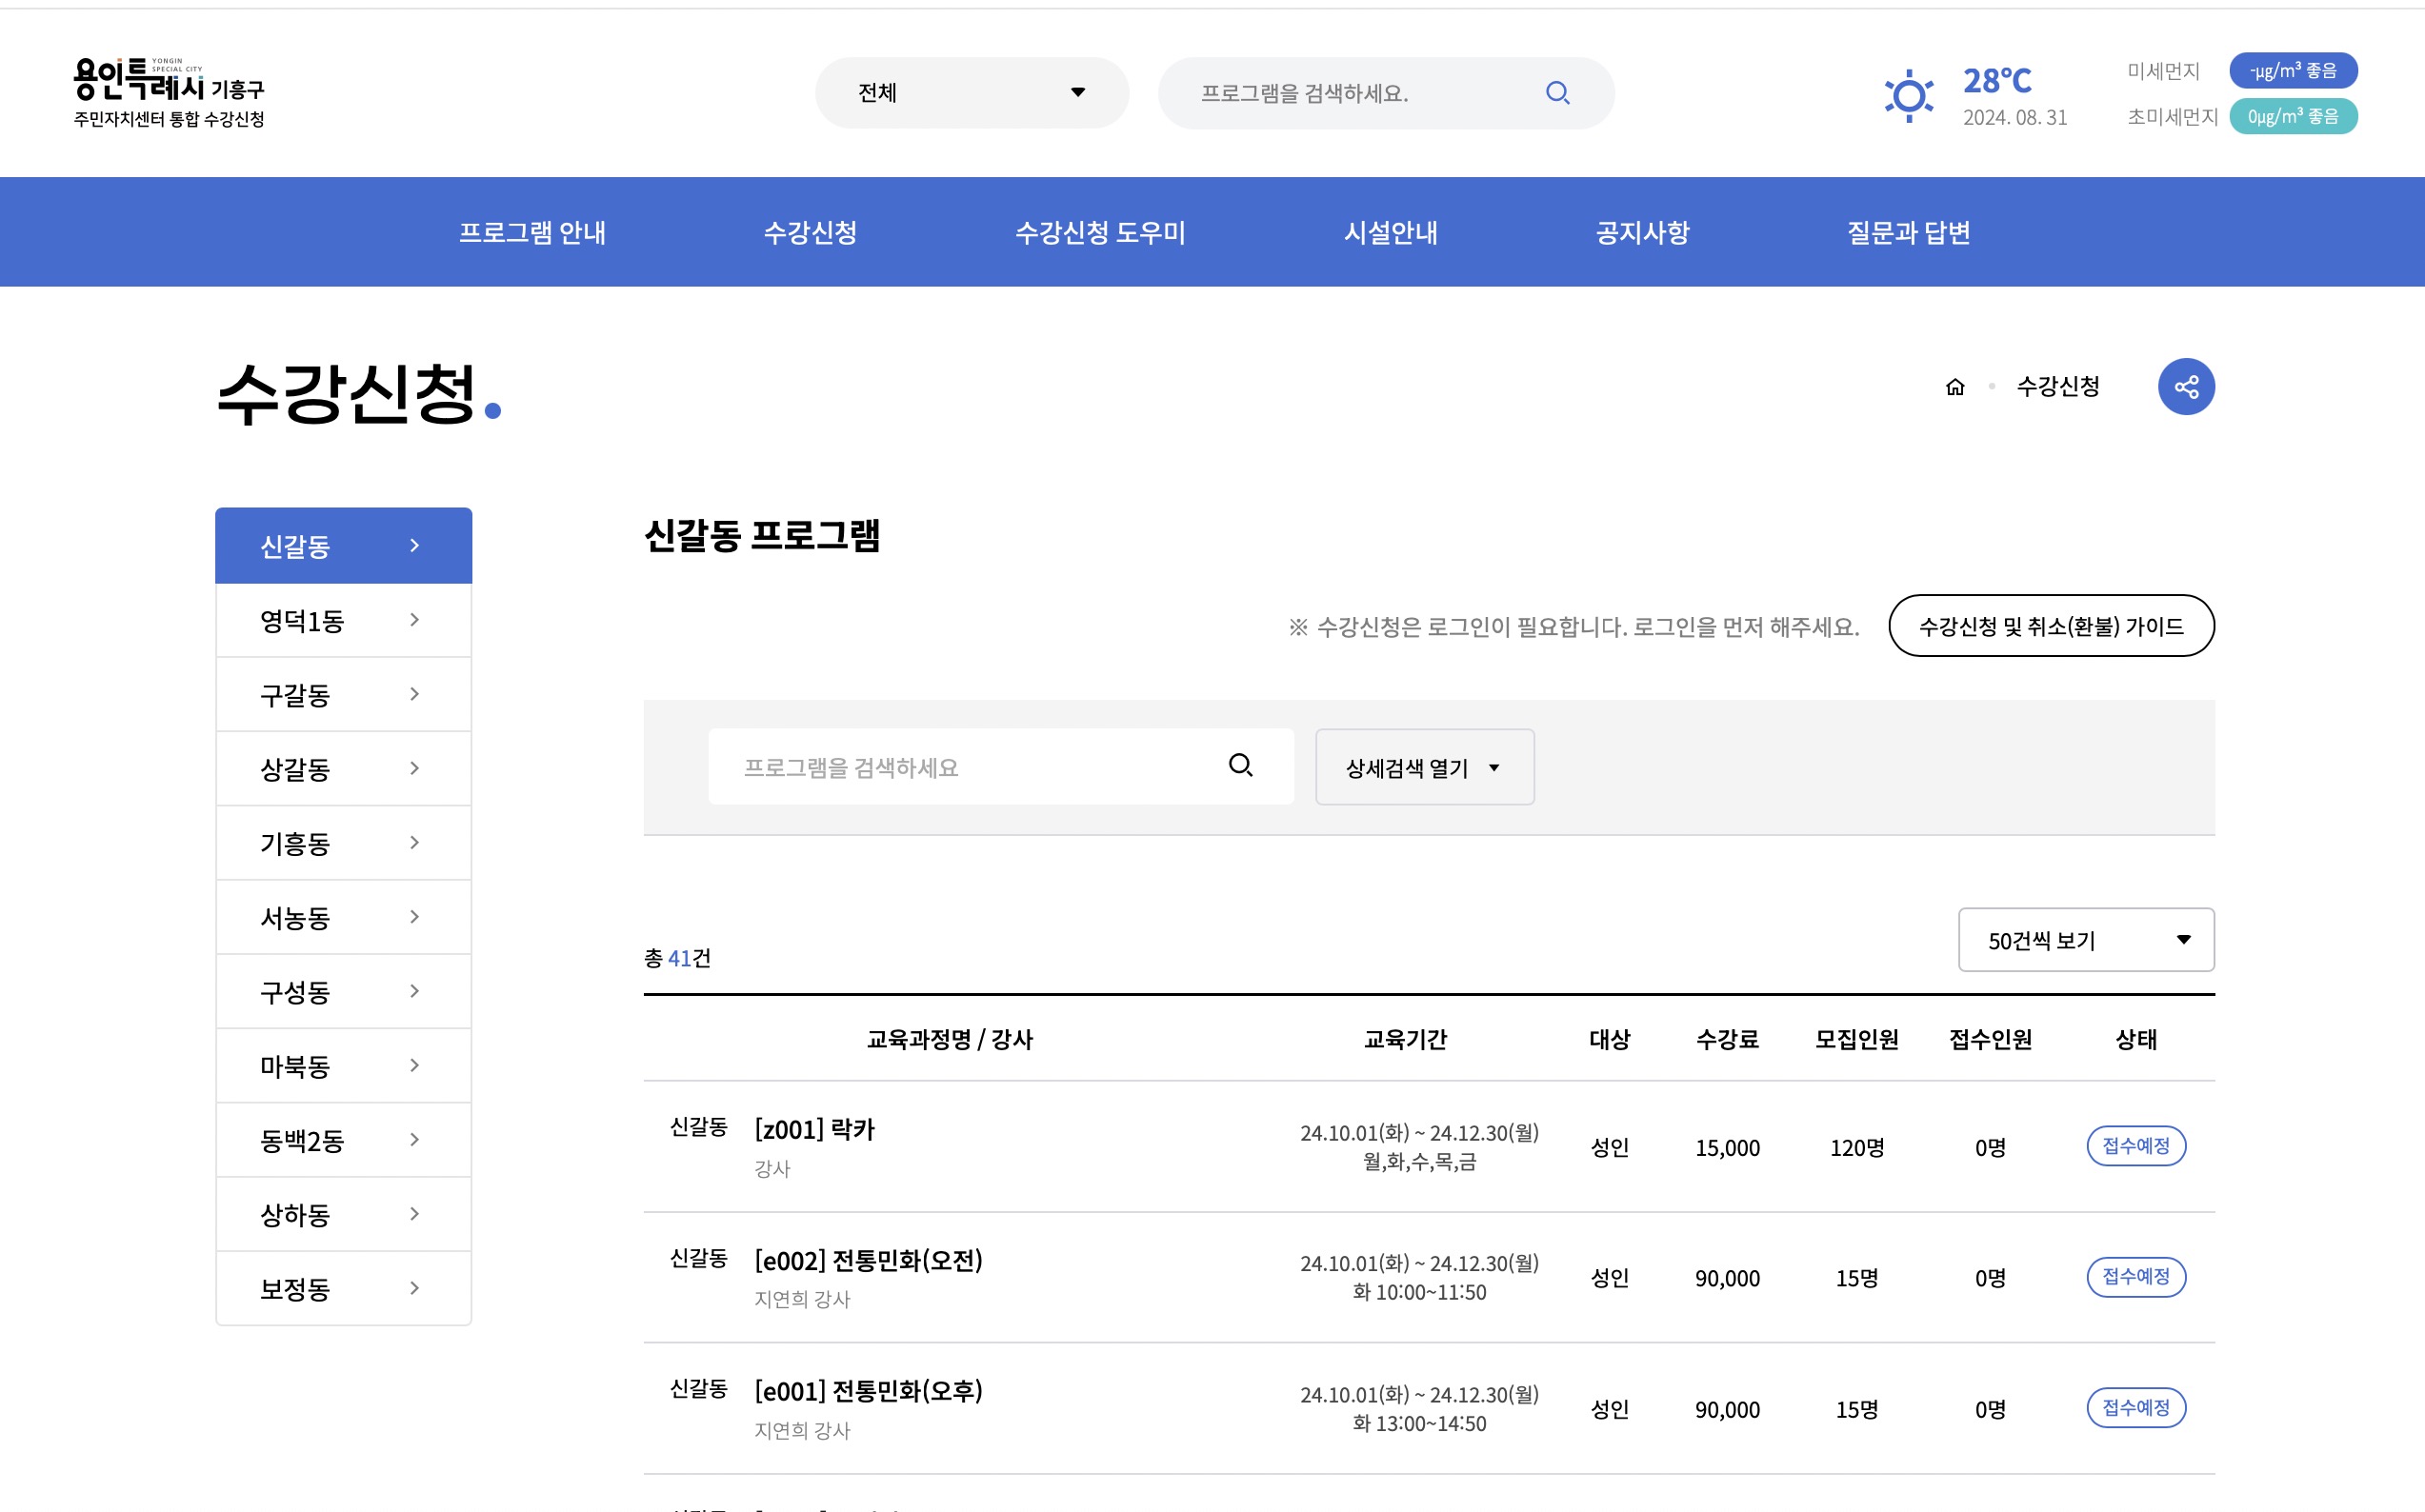
Task: Expand the 상세검색 열기 panel
Action: pyautogui.click(x=1423, y=767)
